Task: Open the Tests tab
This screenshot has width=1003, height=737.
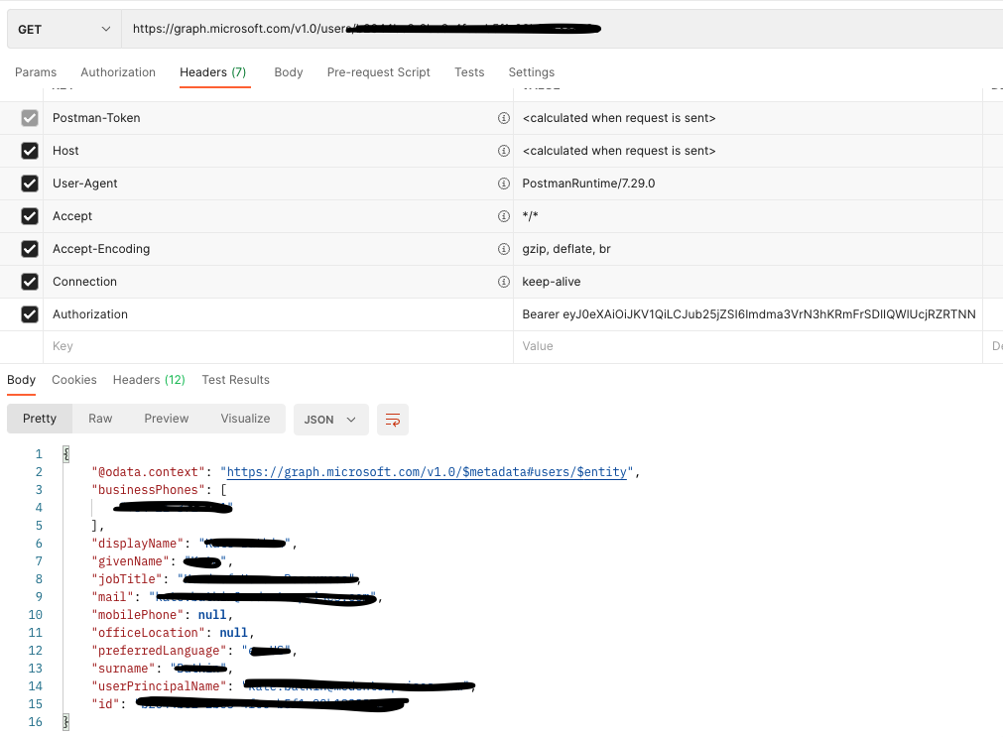Action: 469,72
